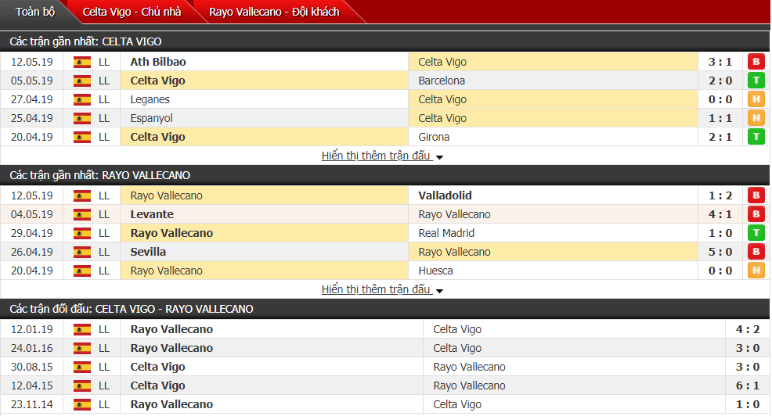Click red B badge for Levante match

pyautogui.click(x=756, y=214)
